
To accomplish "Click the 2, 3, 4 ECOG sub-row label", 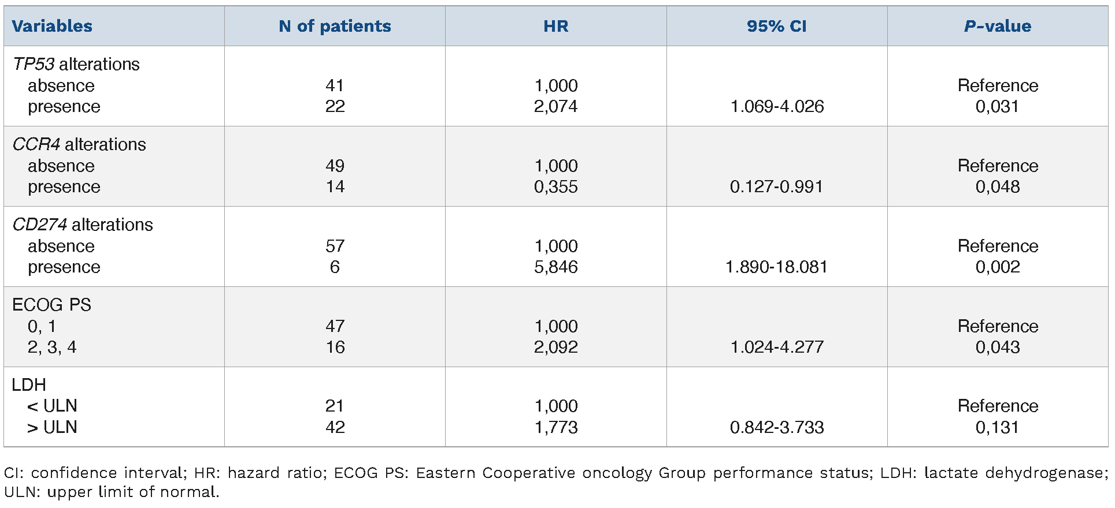I will click(52, 347).
